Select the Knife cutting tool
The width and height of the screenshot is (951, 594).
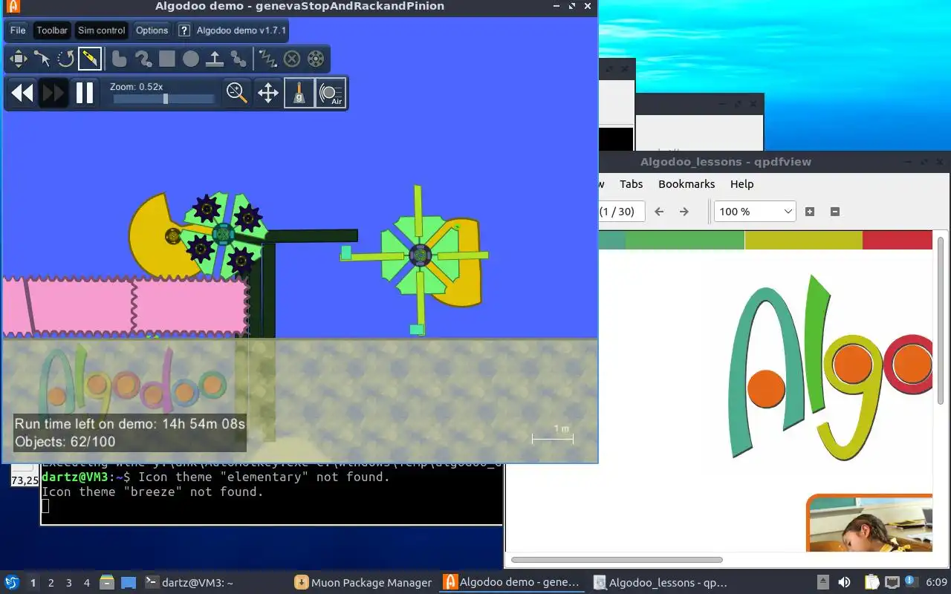[x=89, y=59]
